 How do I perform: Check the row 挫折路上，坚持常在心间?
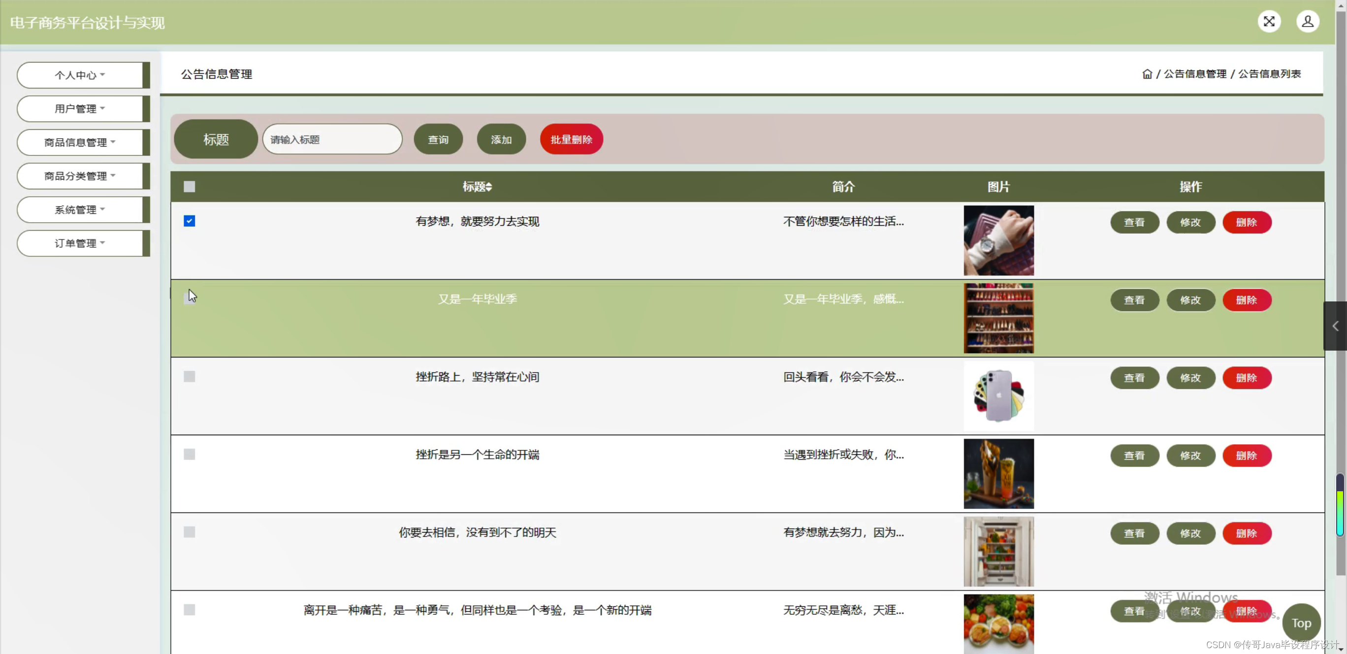pos(189,376)
